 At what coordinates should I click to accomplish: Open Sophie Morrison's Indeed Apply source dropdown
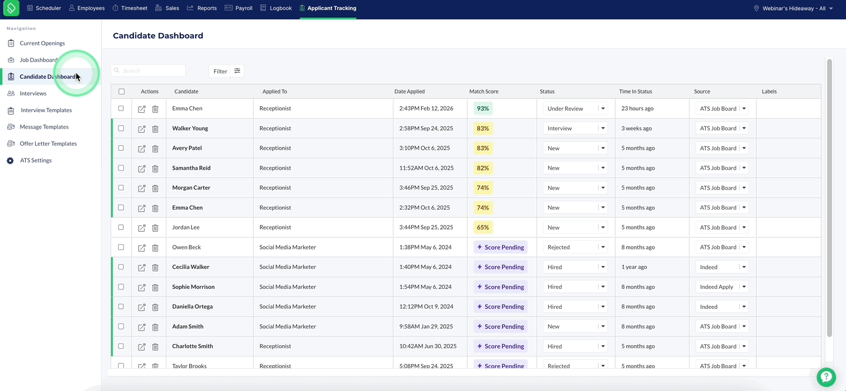(722, 287)
